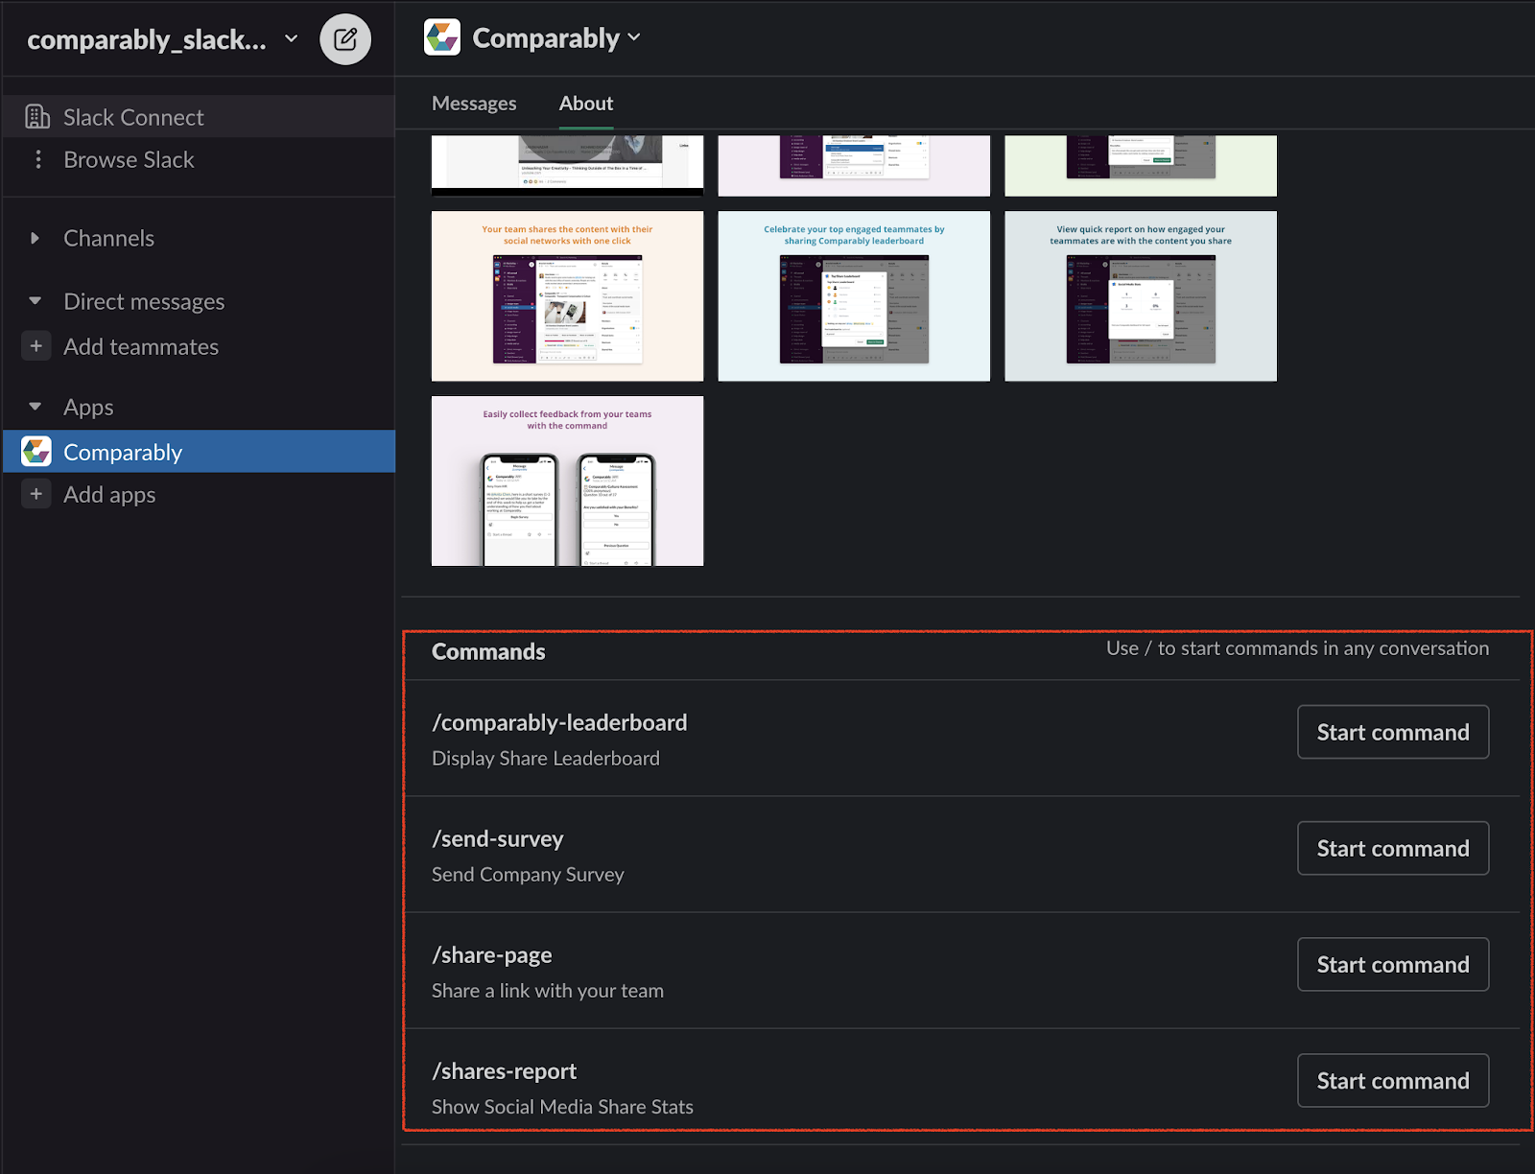Switch to the About tab
1535x1174 pixels.
(585, 103)
